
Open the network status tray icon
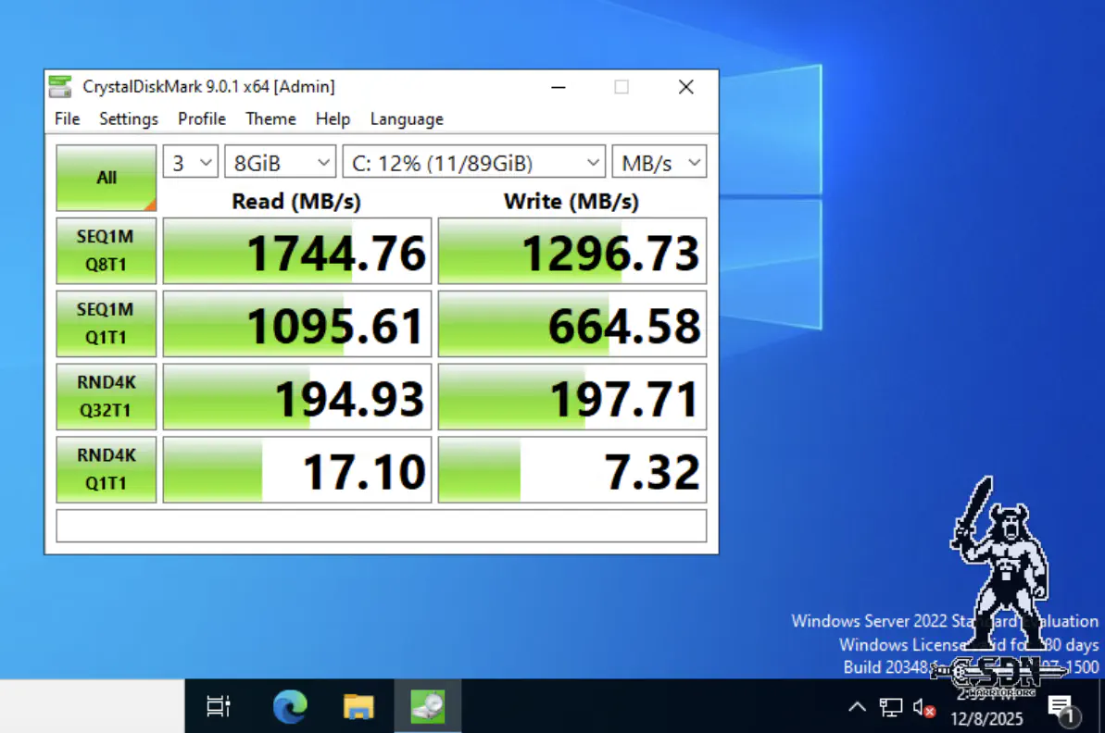[890, 708]
